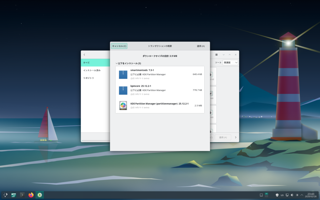
Task: Open the hamburger menu in package manager
Action: pyautogui.click(x=216, y=55)
